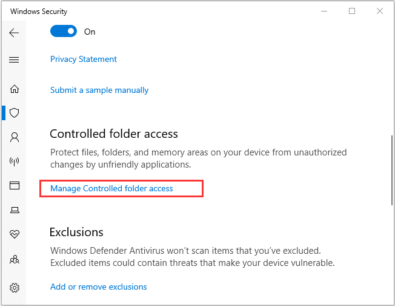Open Account protection person icon
This screenshot has height=306, width=395.
pyautogui.click(x=15, y=137)
